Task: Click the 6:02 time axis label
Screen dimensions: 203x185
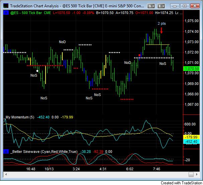Action: [x=130, y=169]
